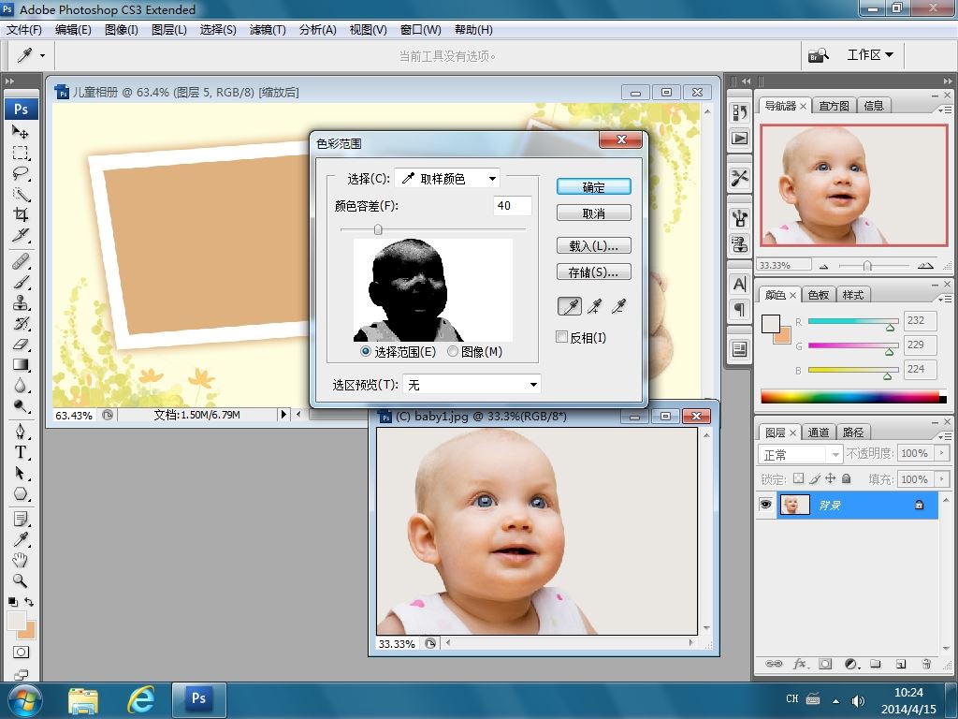
Task: Select the Lasso tool
Action: tap(21, 173)
